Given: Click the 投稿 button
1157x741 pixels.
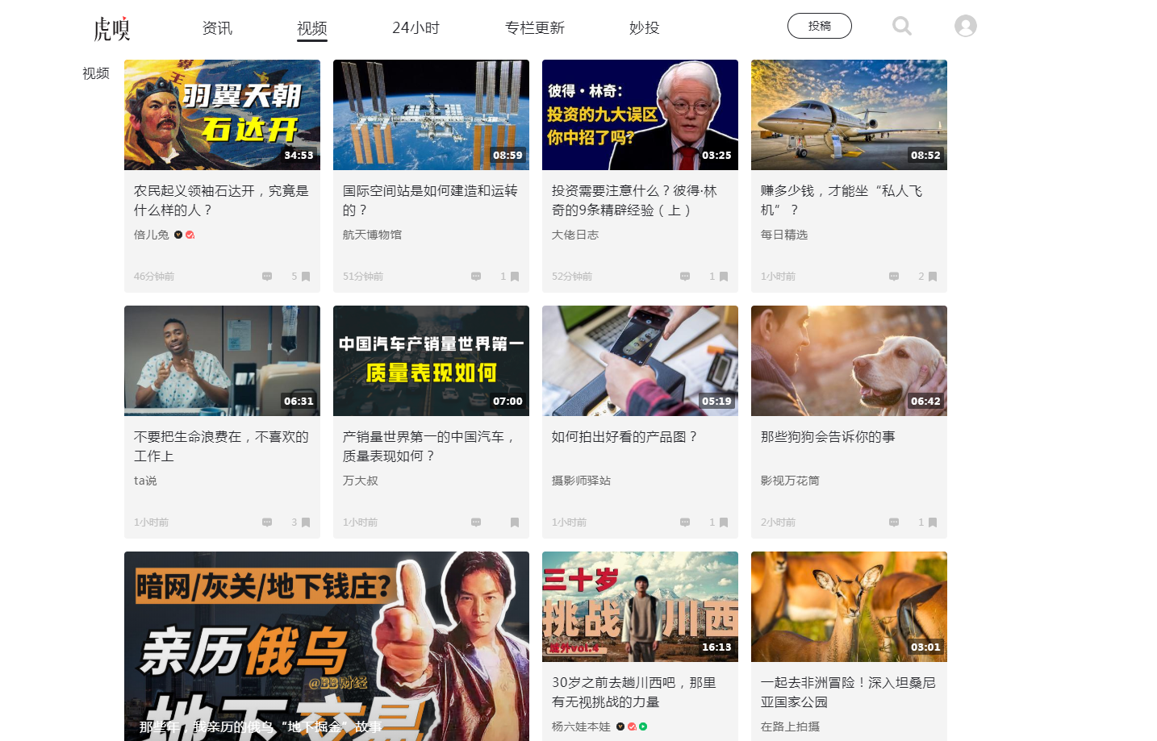Looking at the screenshot, I should tap(820, 26).
